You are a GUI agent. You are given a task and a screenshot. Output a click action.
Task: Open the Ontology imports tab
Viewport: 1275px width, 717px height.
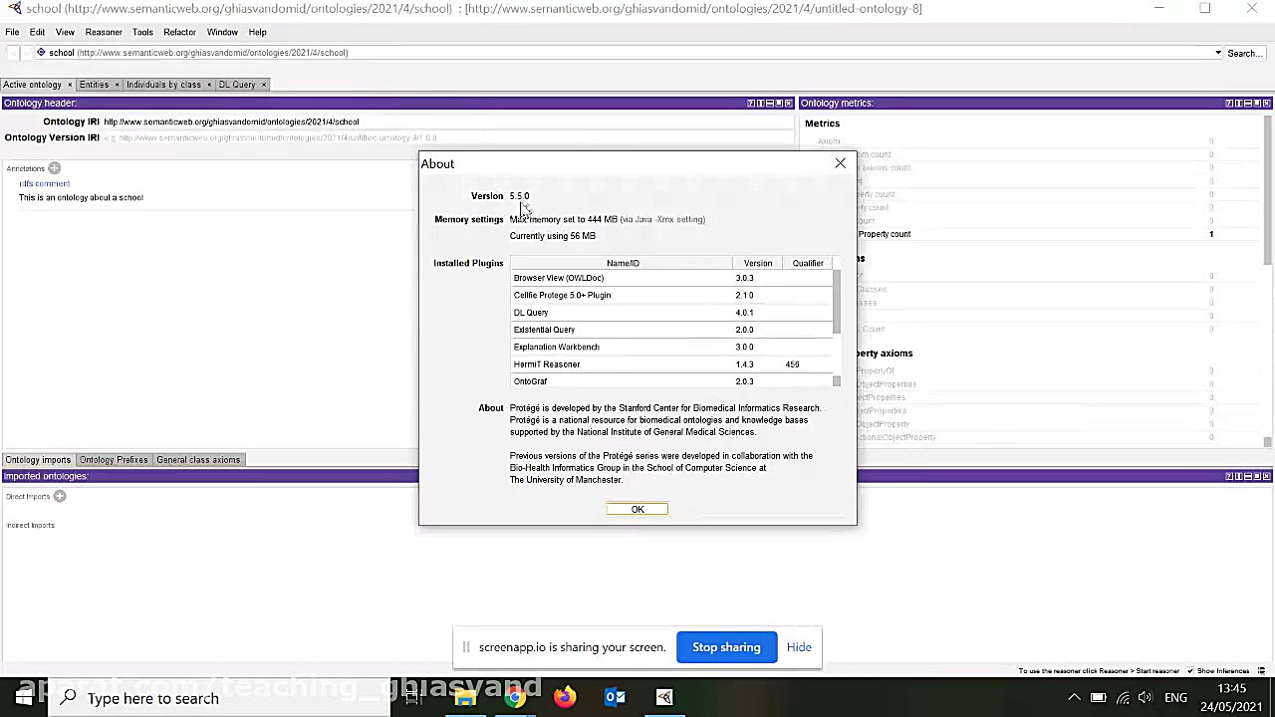38,460
